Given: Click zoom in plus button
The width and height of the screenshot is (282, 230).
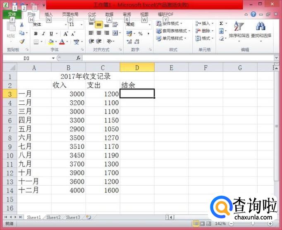Looking at the screenshot, I should (270, 224).
